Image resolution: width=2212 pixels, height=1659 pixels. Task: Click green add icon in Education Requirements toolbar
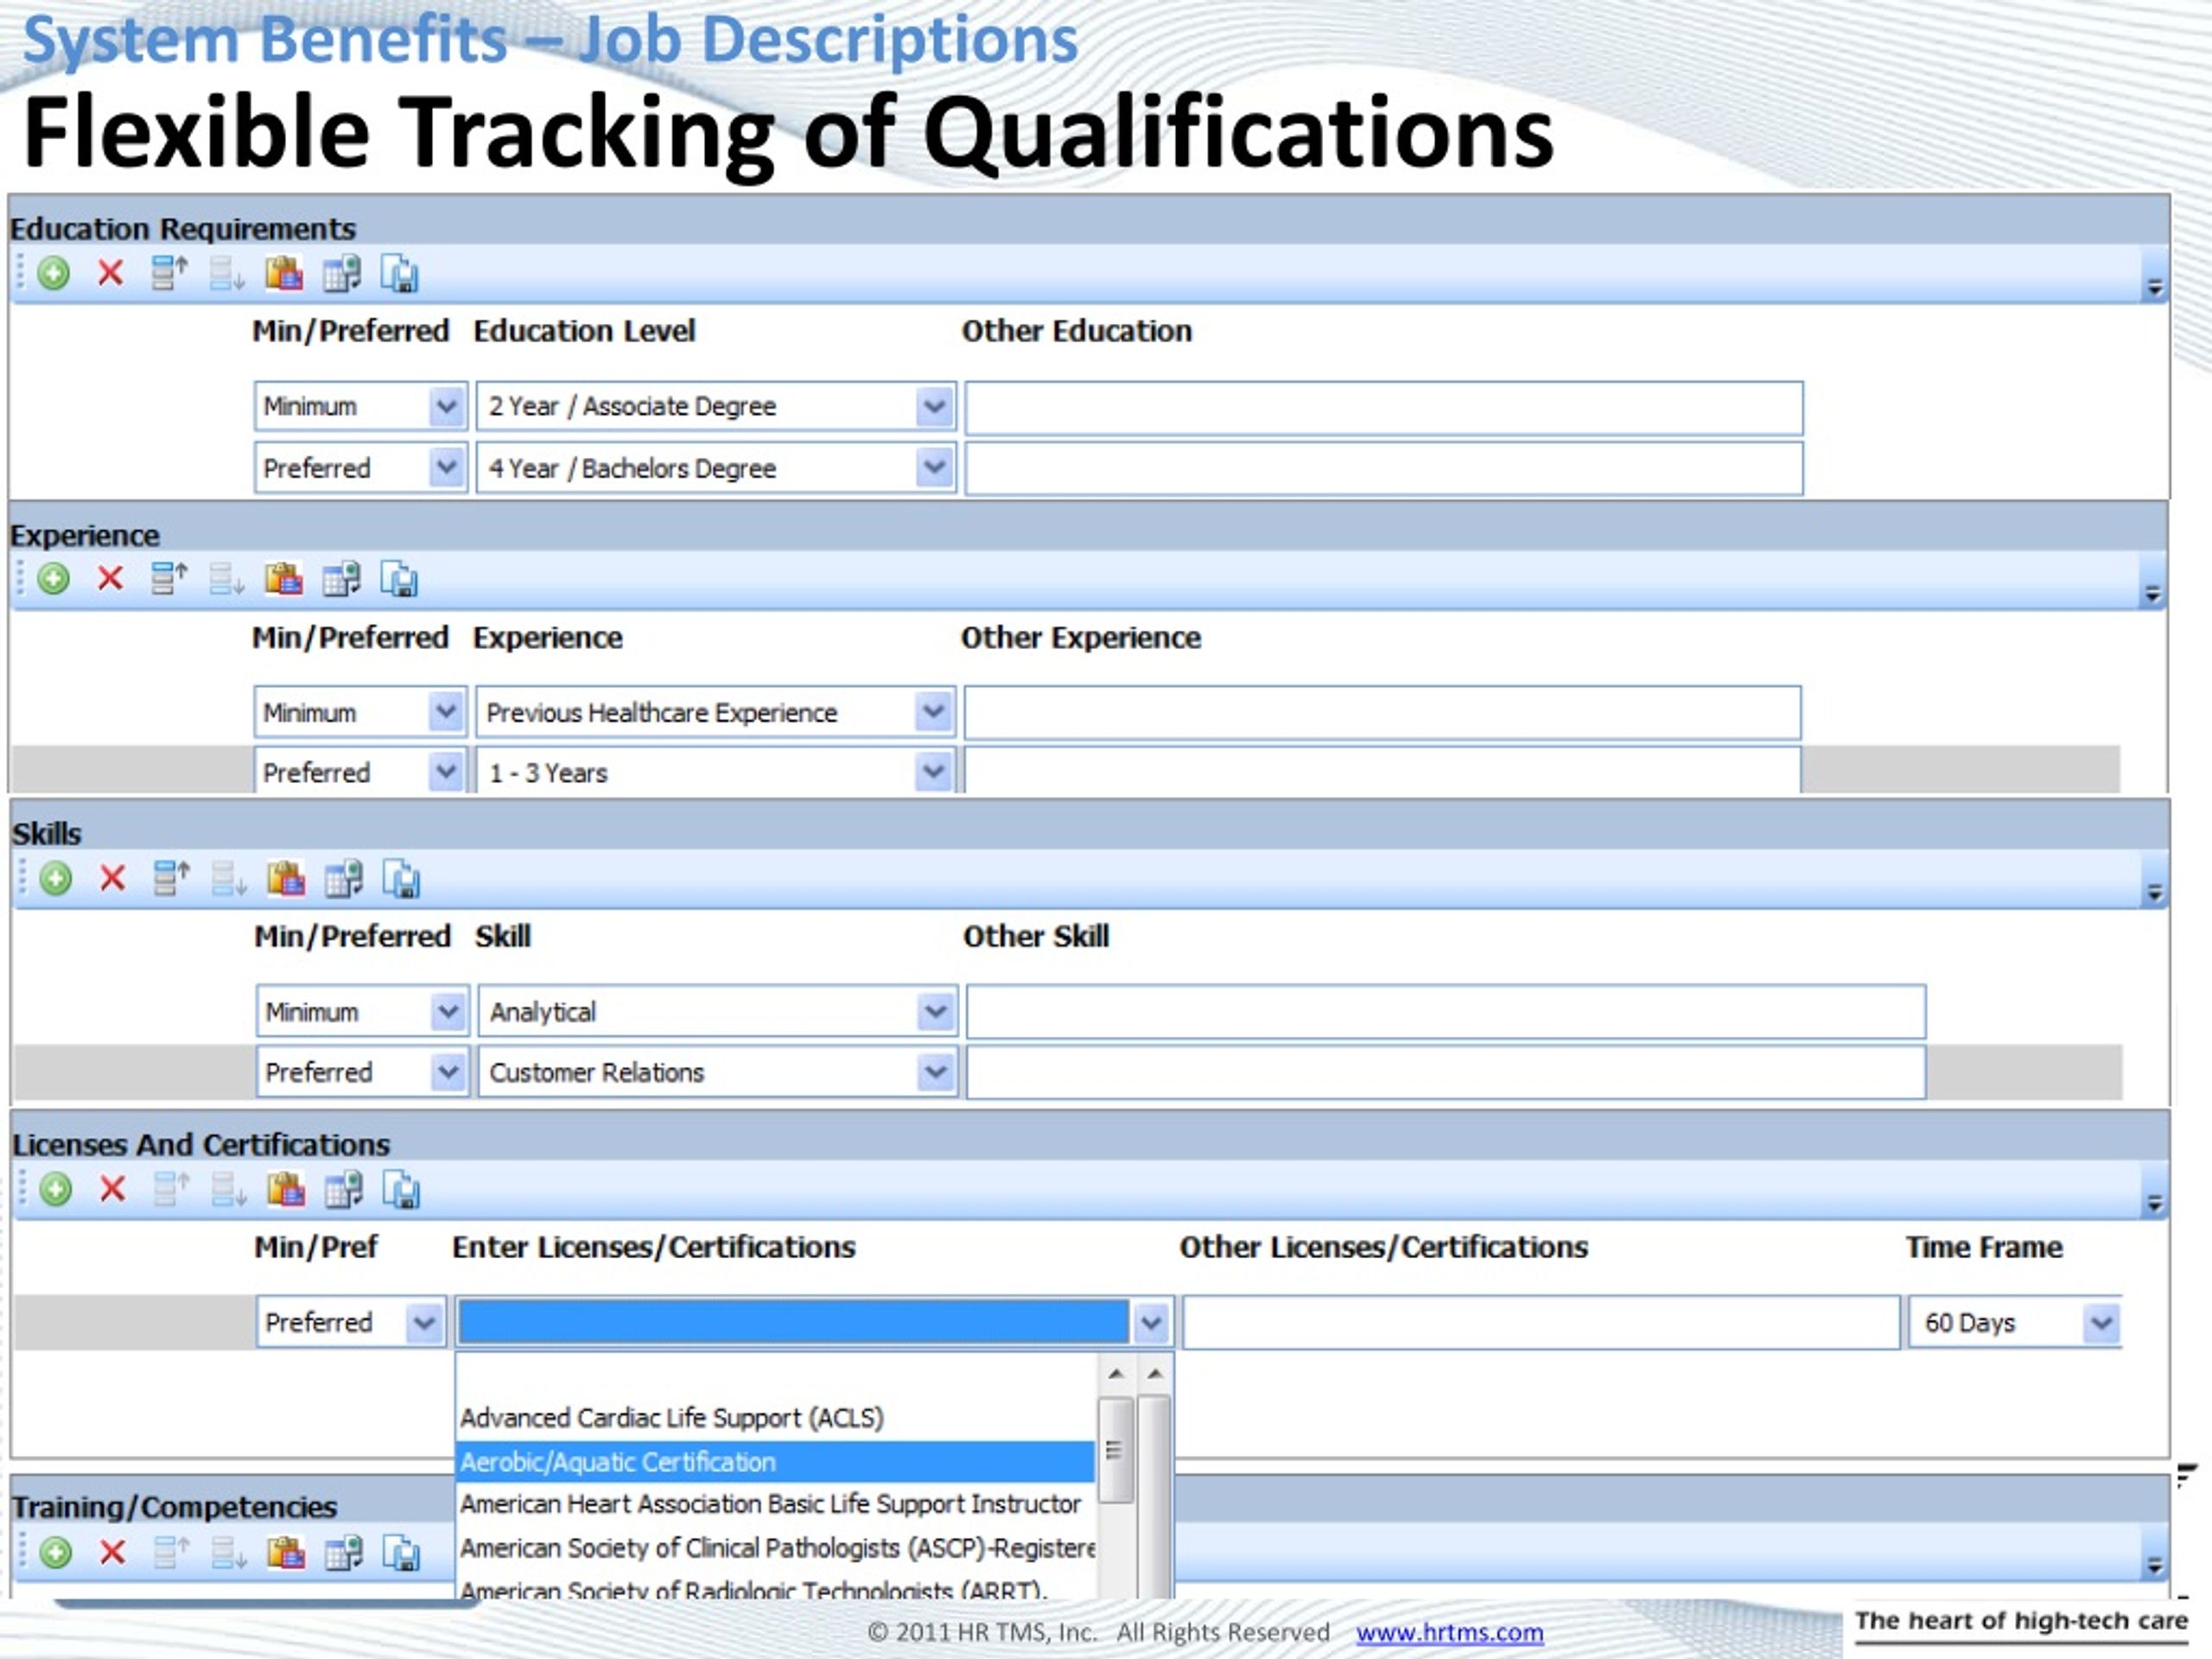pyautogui.click(x=54, y=273)
